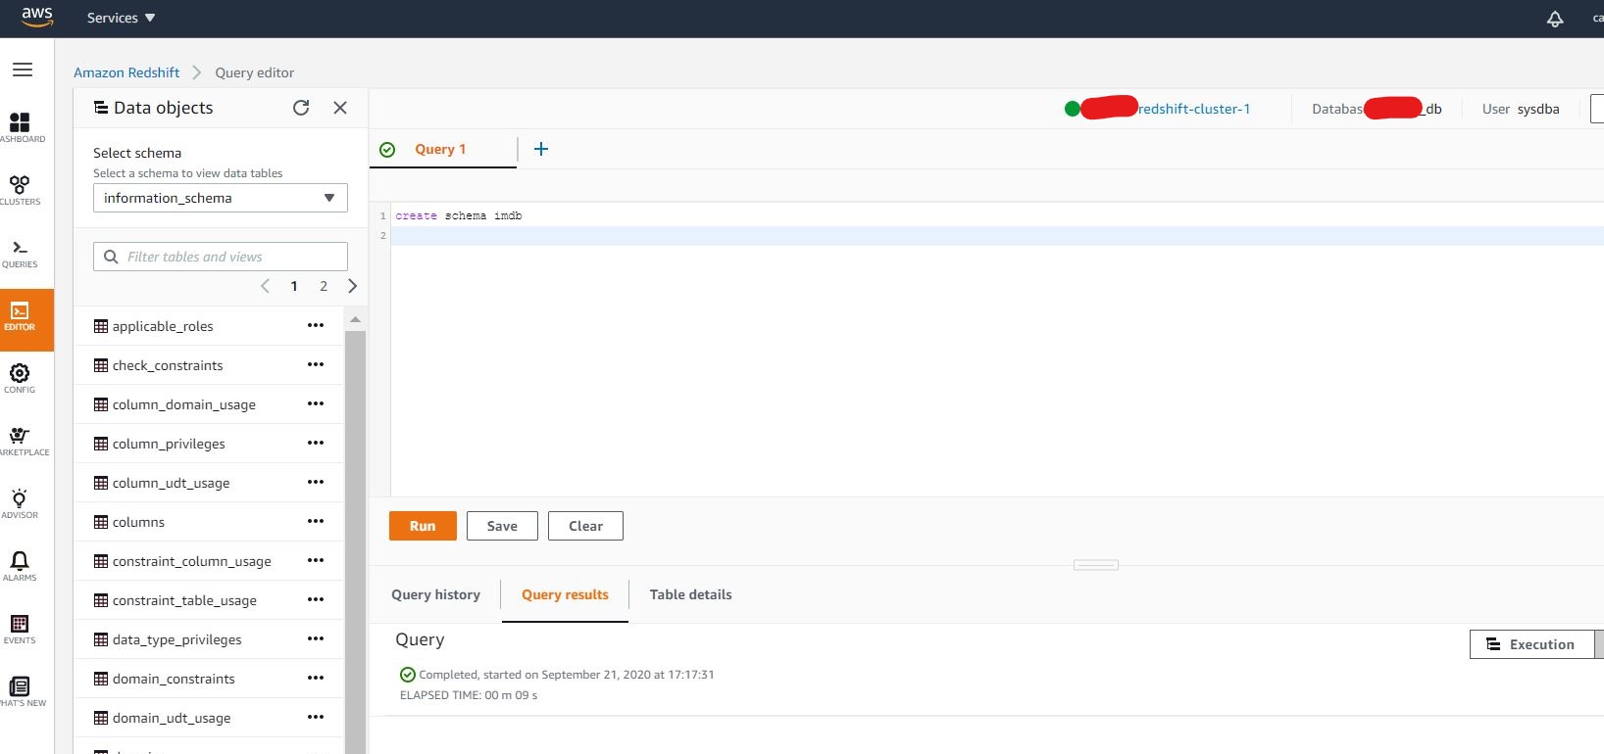The image size is (1604, 754).
Task: Open data_type_privileges table
Action: point(177,639)
